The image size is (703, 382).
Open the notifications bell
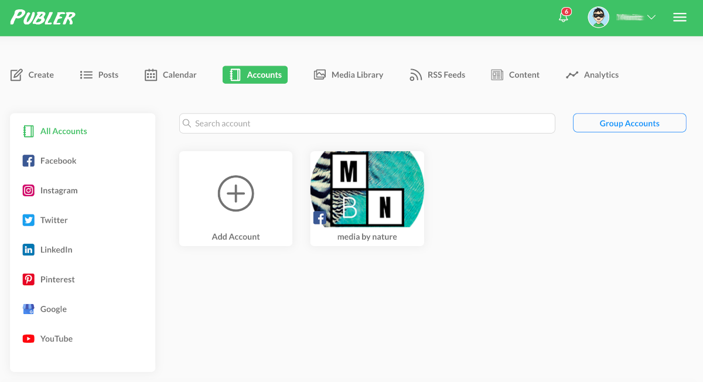coord(563,18)
